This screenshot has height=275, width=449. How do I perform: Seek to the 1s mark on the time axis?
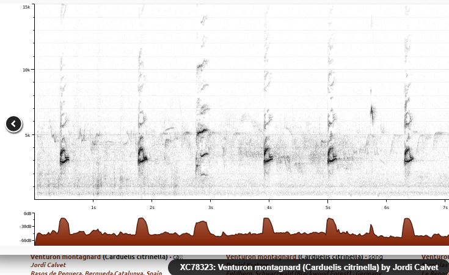pos(93,207)
